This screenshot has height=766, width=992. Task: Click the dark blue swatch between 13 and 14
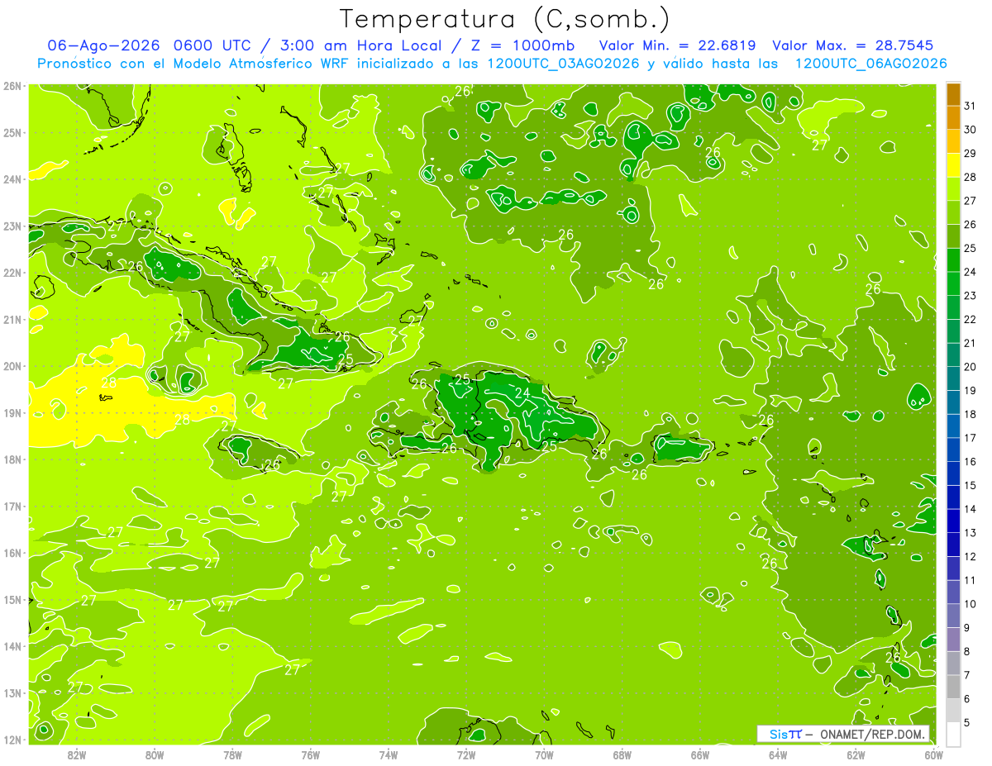pos(953,521)
